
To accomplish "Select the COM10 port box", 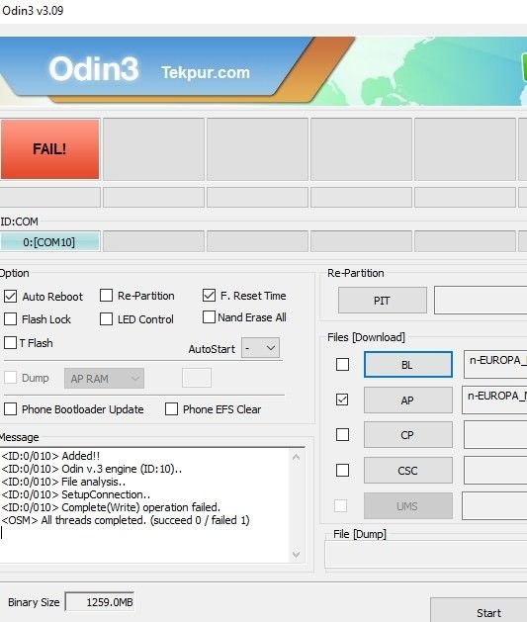I will coord(49,242).
